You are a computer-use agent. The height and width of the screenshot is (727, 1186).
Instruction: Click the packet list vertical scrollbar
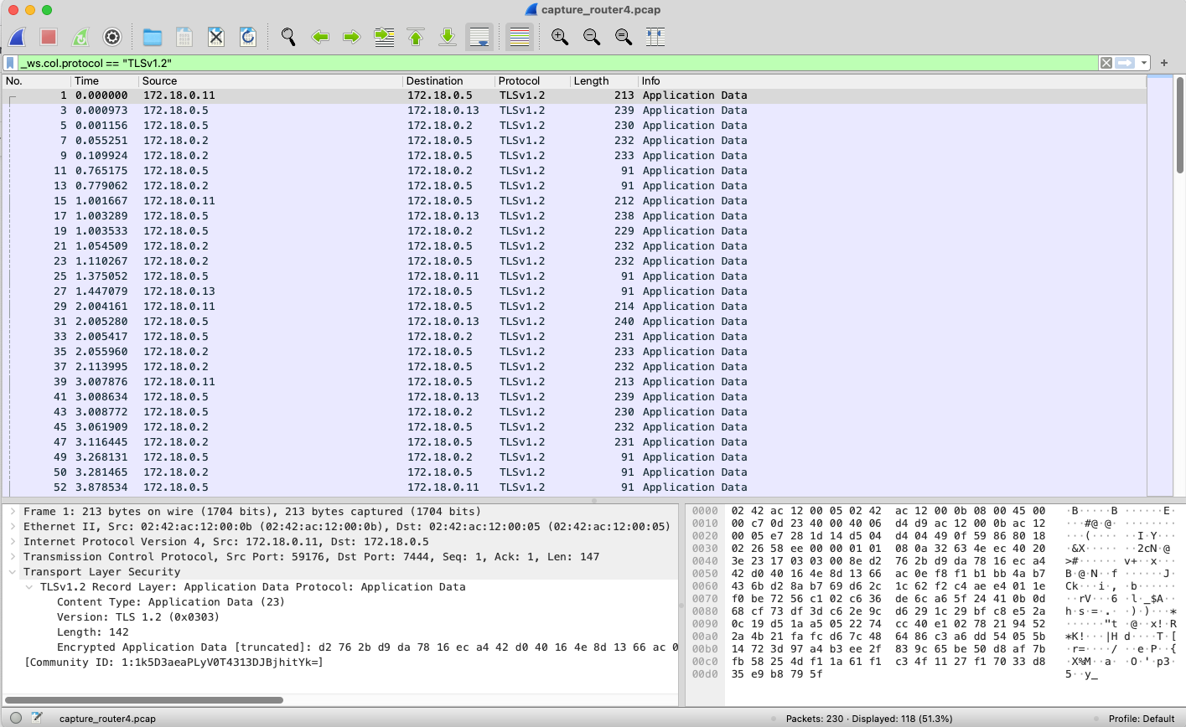click(x=1179, y=251)
